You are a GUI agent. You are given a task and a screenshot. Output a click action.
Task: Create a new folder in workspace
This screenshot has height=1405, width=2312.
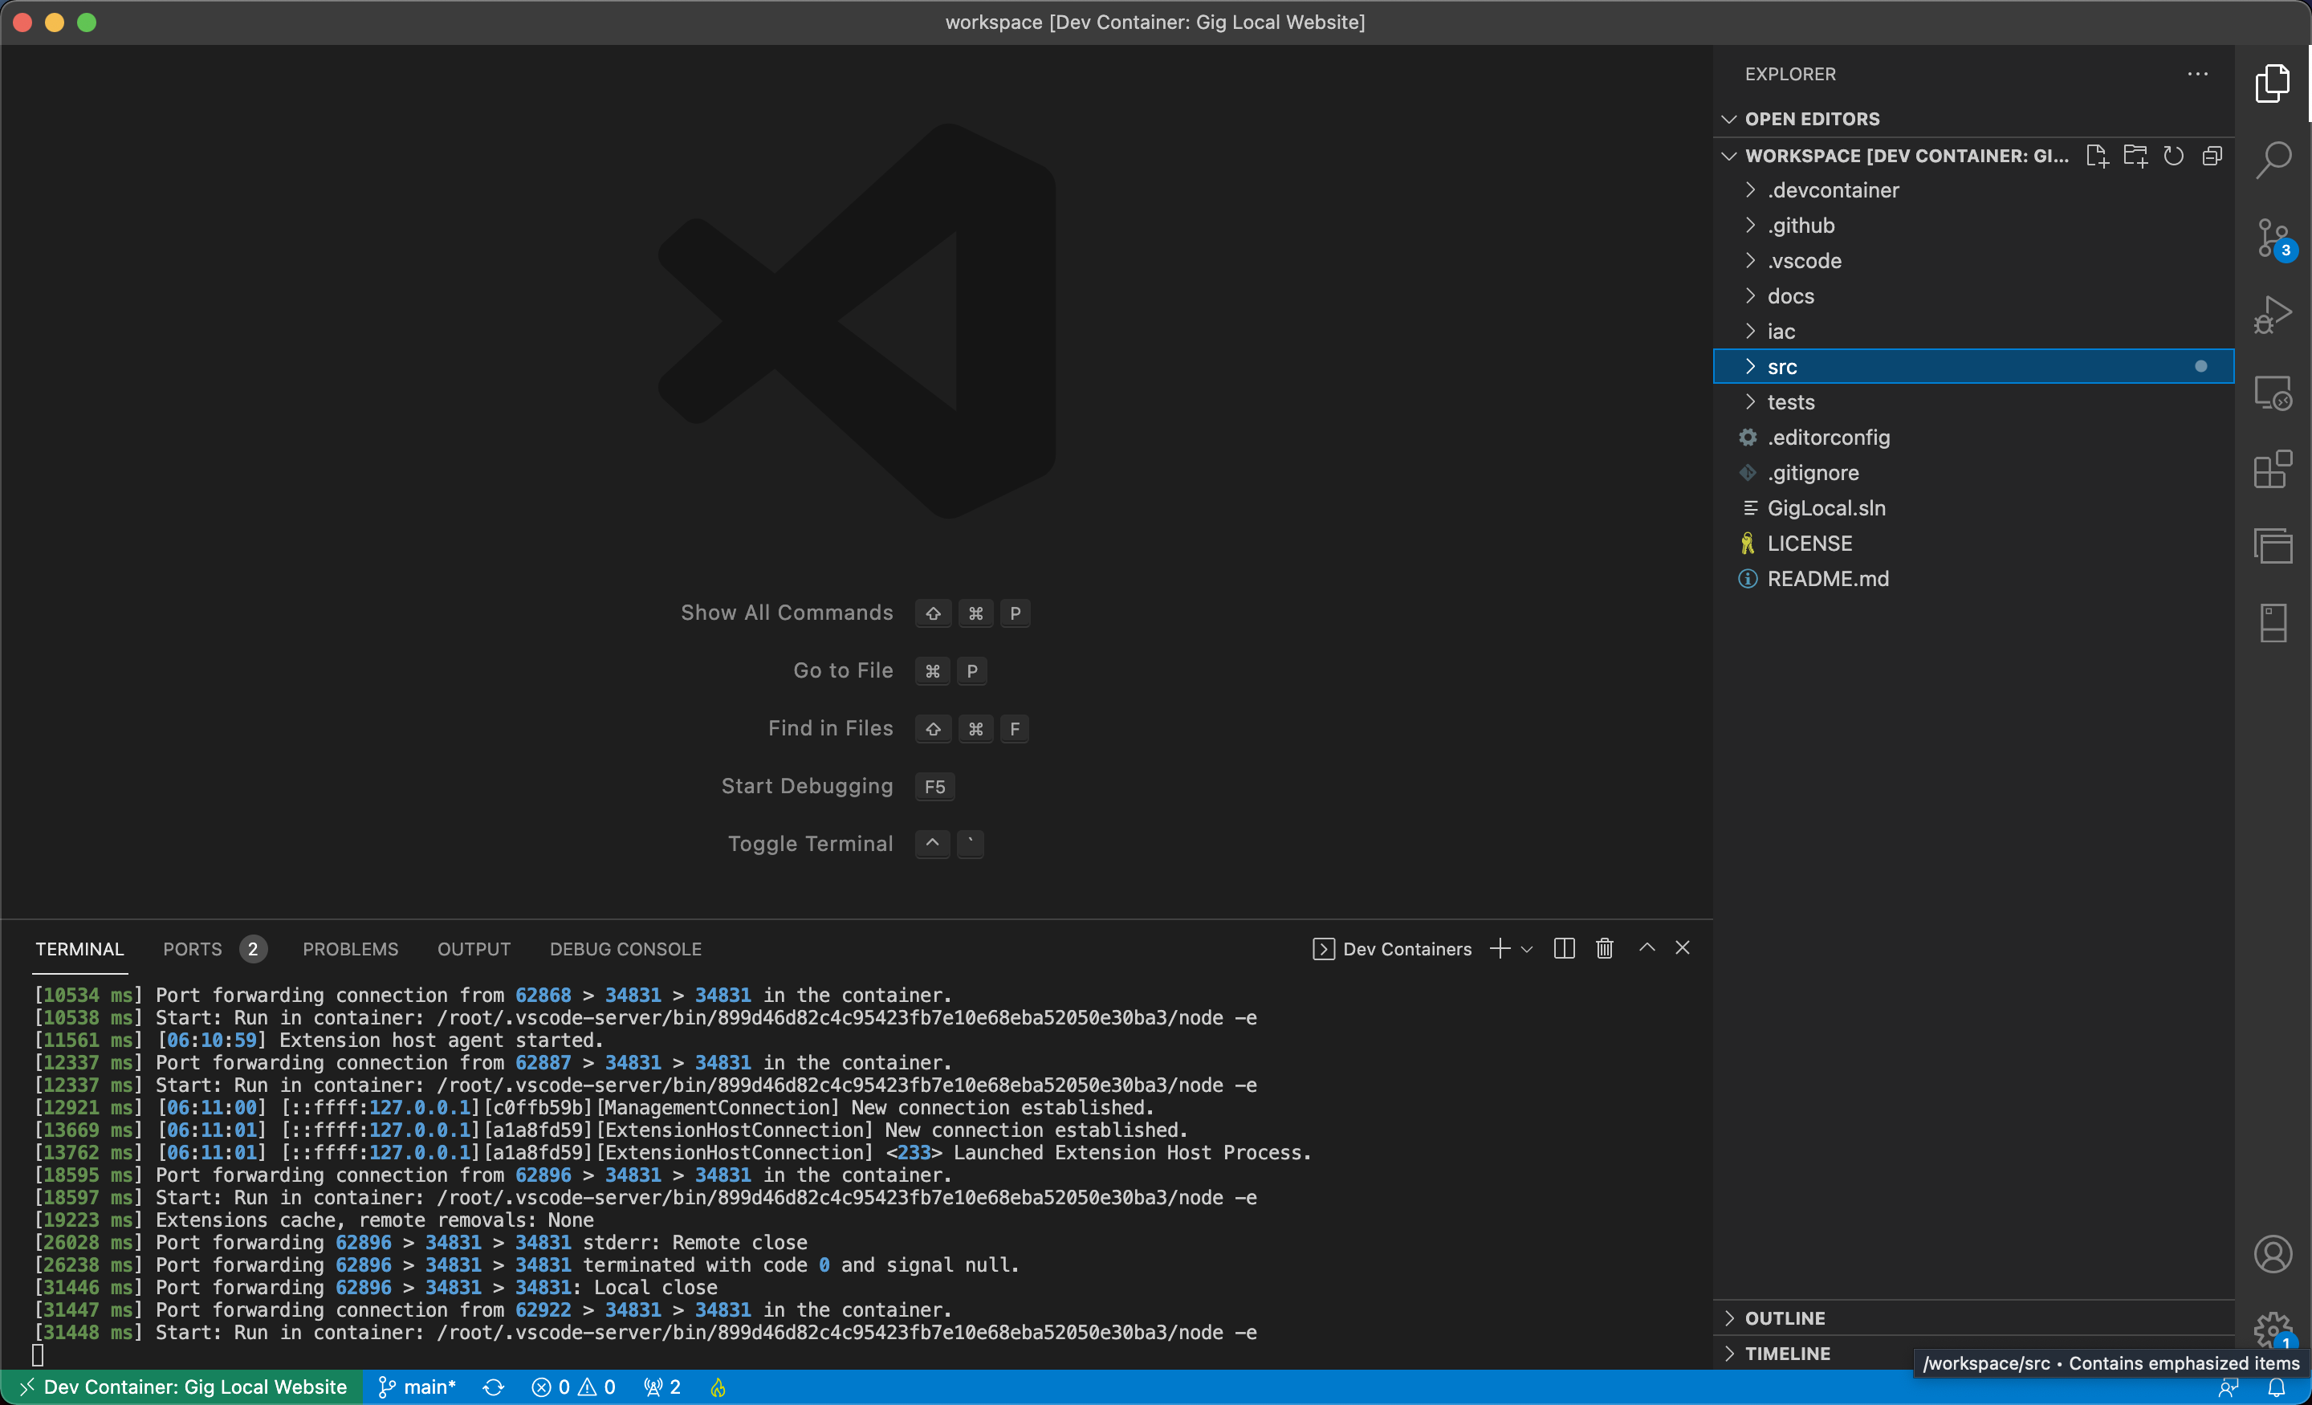[x=2135, y=156]
